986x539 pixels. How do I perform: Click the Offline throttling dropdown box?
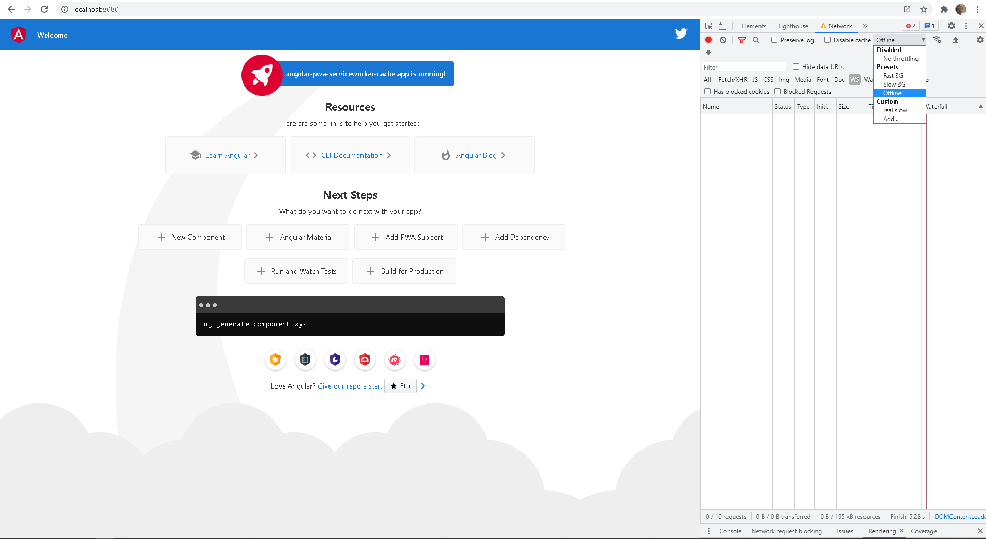[900, 40]
